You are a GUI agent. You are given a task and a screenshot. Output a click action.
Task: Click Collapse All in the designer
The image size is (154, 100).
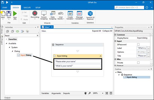click(107, 31)
